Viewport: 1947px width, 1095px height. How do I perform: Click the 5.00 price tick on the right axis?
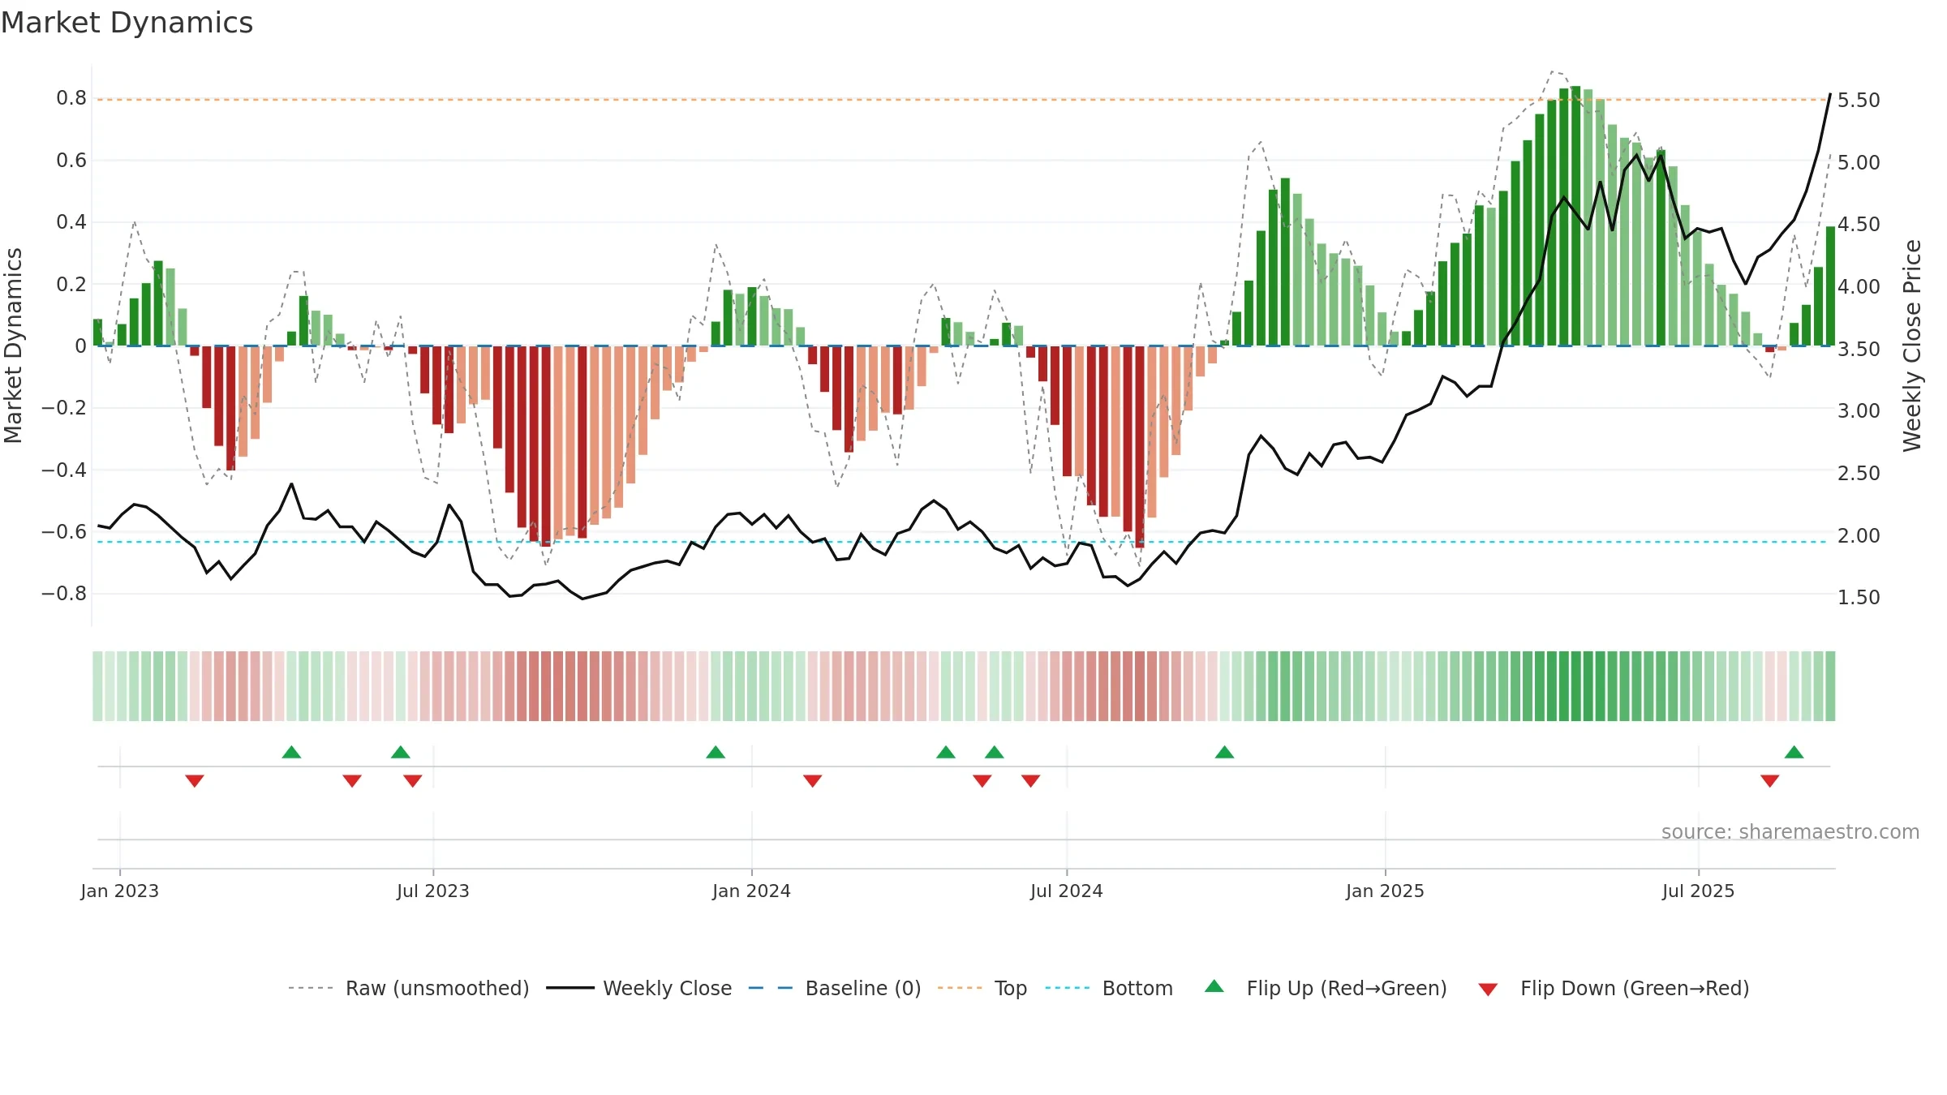pos(1859,162)
